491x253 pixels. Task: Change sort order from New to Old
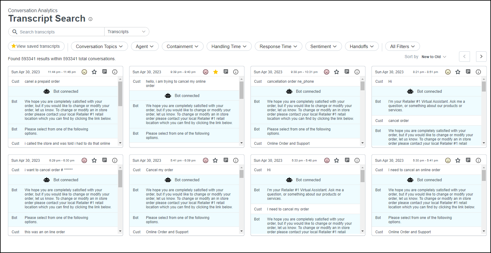pyautogui.click(x=433, y=57)
